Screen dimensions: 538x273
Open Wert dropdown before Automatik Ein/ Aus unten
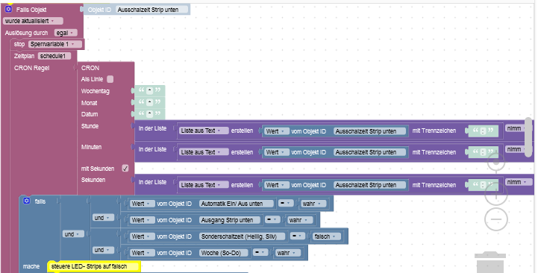142,204
